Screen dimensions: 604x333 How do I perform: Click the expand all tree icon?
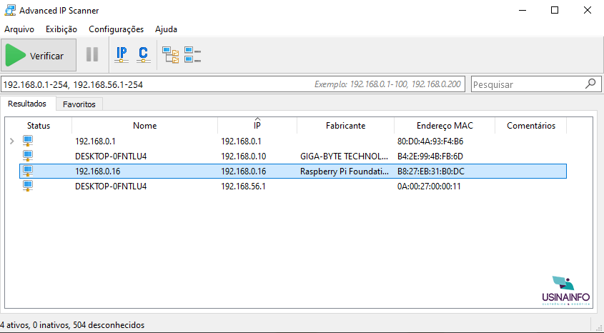(171, 55)
